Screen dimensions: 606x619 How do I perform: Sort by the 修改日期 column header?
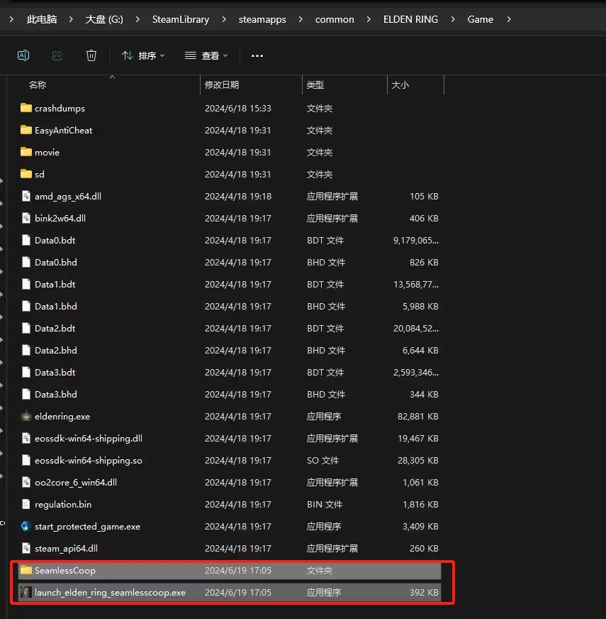click(222, 85)
